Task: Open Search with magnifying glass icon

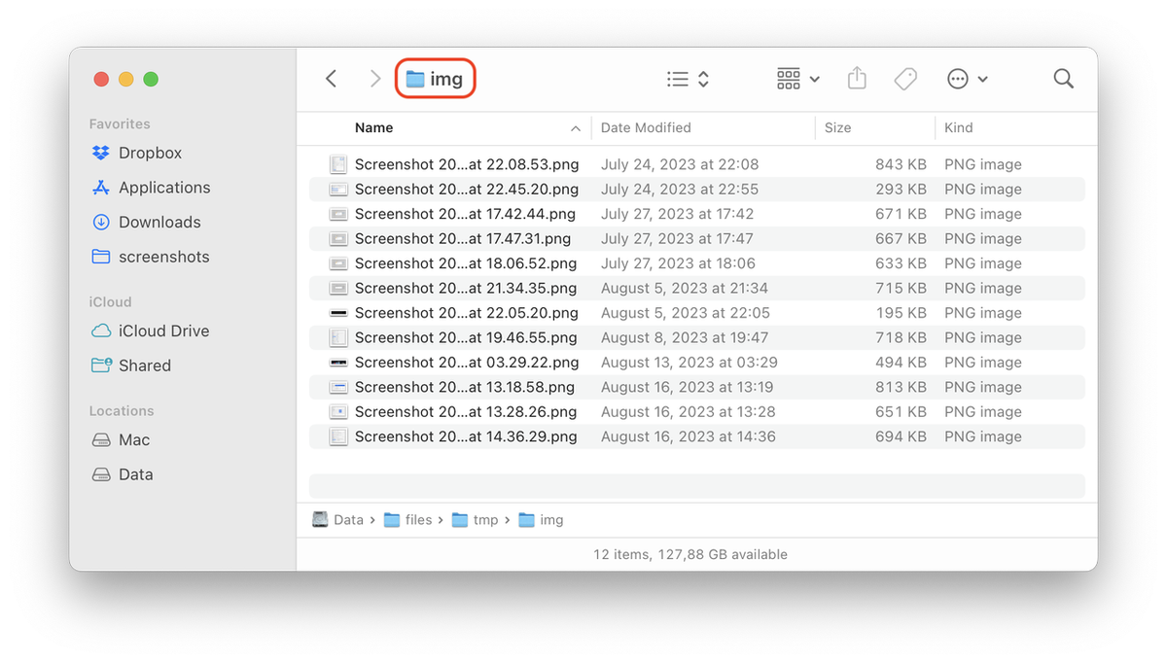Action: tap(1064, 79)
